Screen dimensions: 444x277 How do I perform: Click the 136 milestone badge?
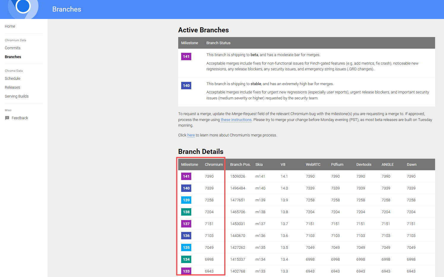tap(186, 236)
